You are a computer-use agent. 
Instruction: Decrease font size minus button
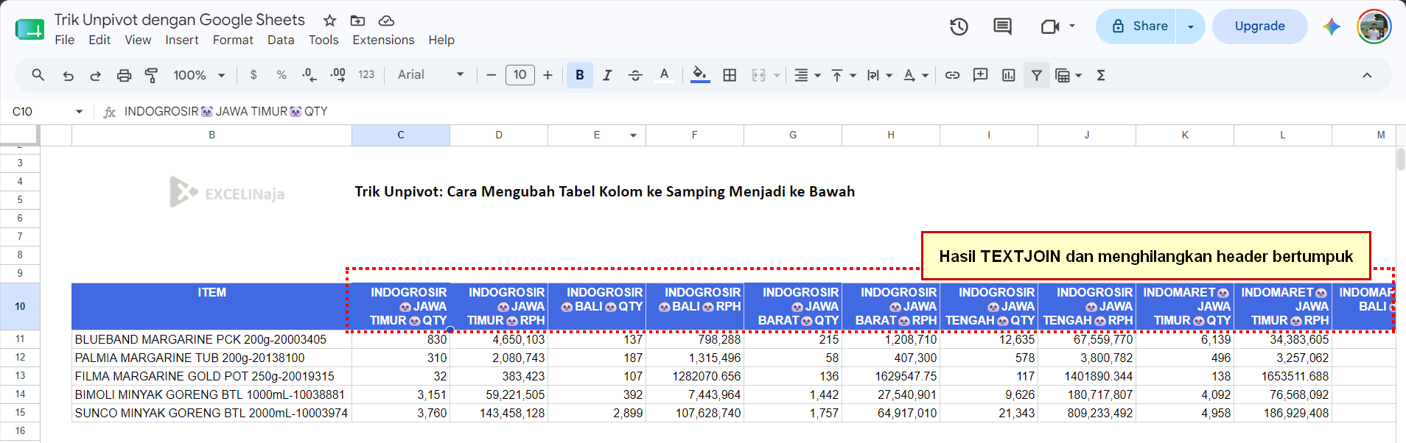492,75
